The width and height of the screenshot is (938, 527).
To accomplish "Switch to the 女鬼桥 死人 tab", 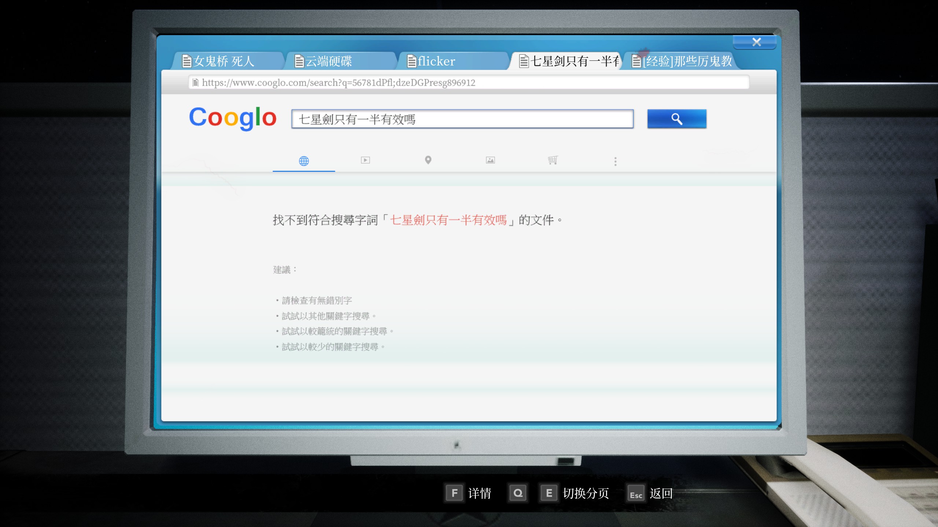I will tap(224, 61).
